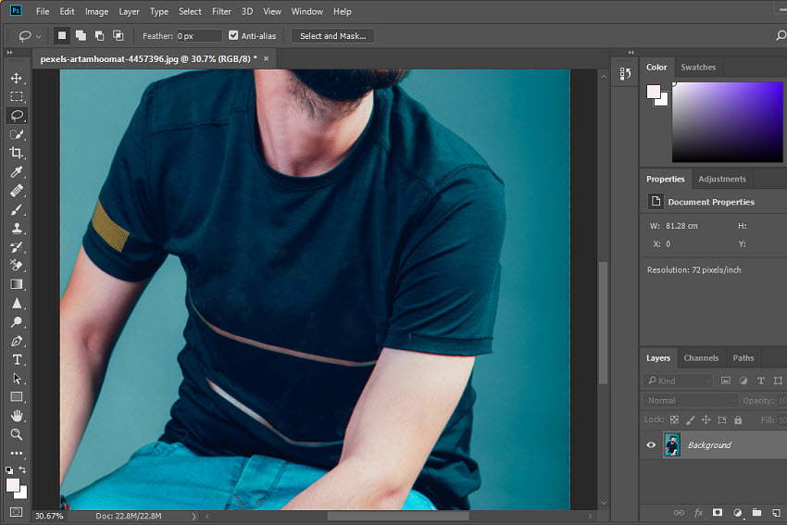The image size is (787, 525).
Task: Toggle the Anti-alias checkbox
Action: [x=233, y=35]
